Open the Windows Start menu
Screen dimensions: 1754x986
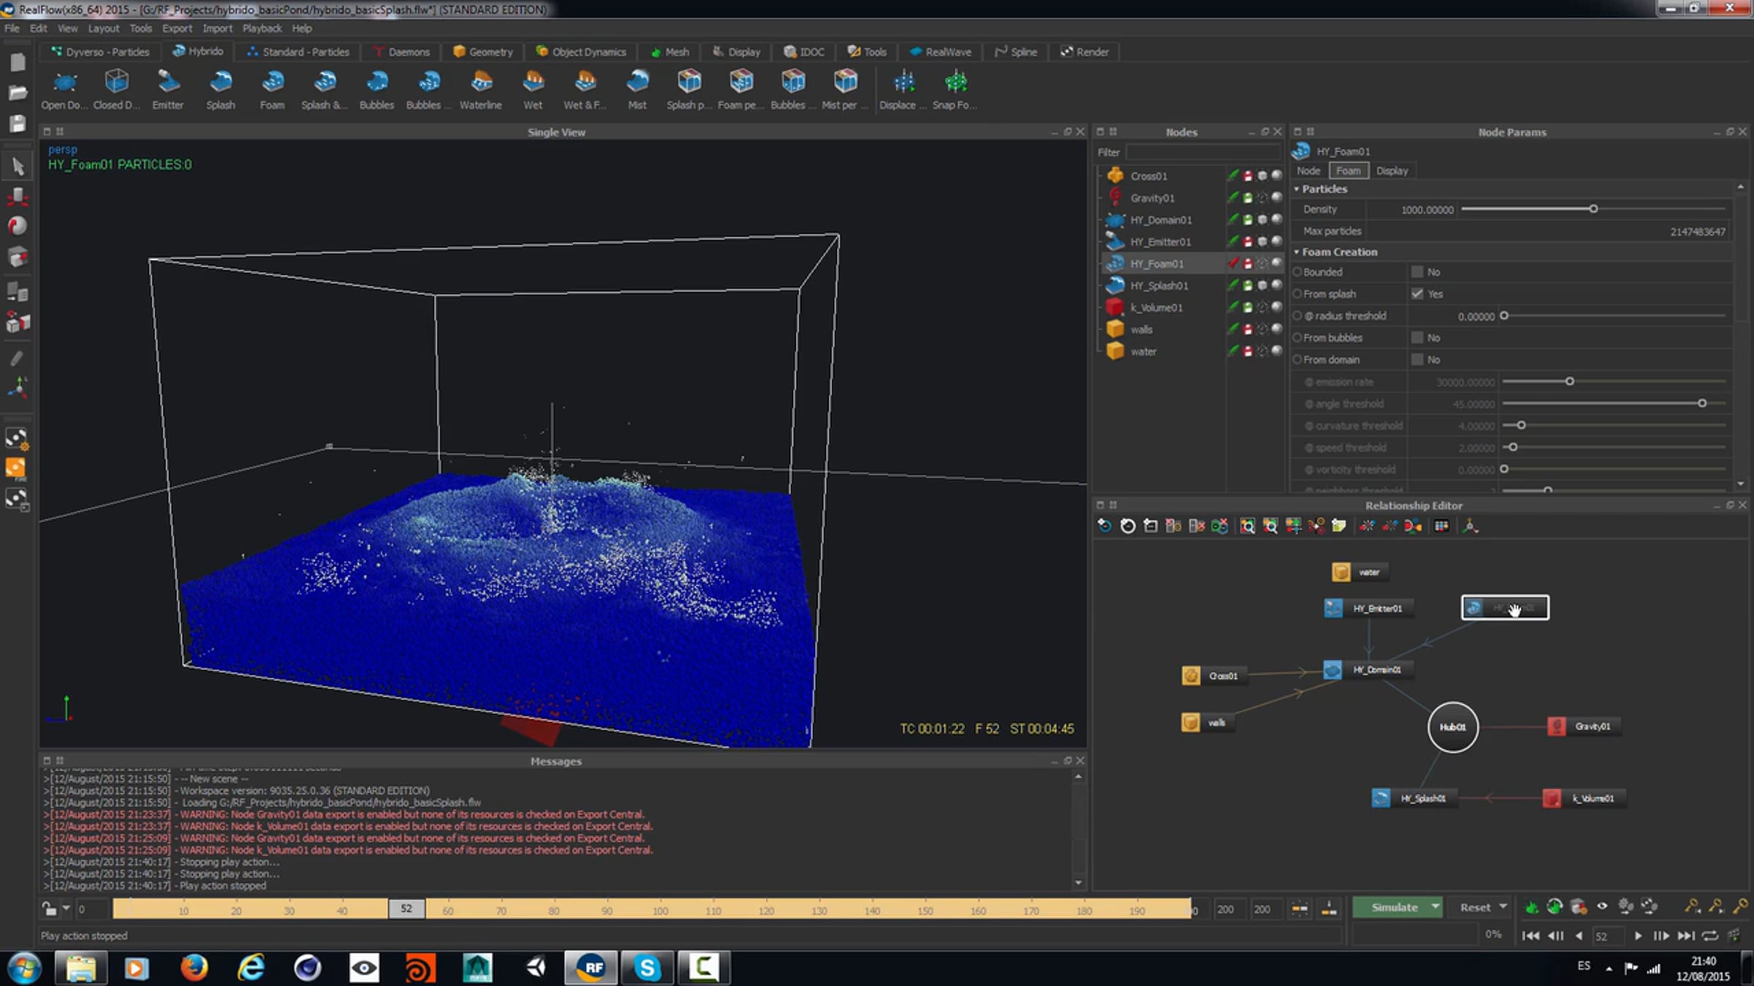[x=25, y=968]
